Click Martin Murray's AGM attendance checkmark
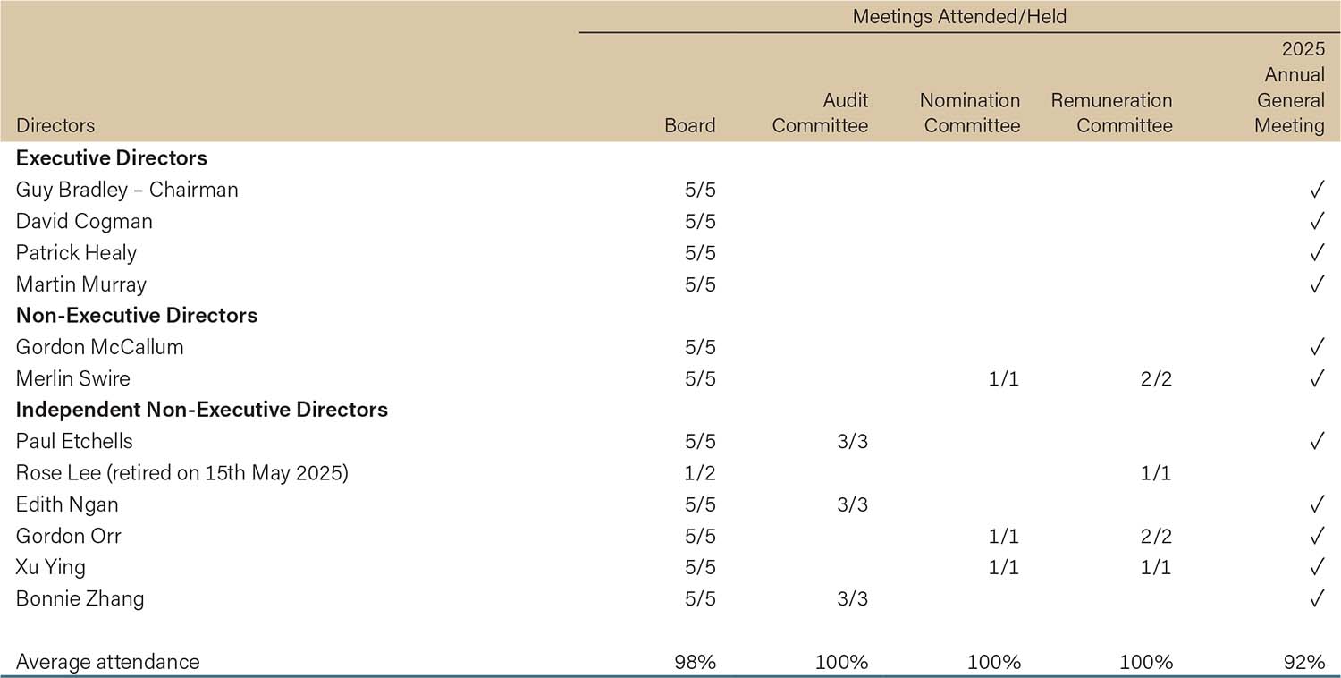The height and width of the screenshot is (678, 1341). point(1316,284)
